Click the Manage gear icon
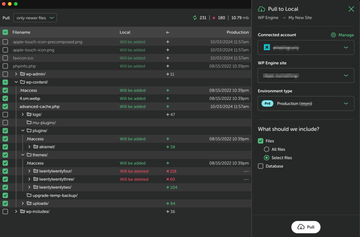360x237 pixels. coord(333,35)
